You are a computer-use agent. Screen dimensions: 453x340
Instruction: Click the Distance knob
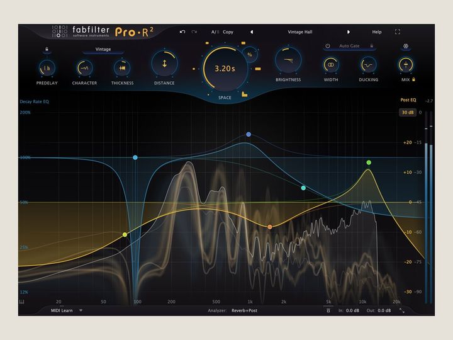click(164, 64)
